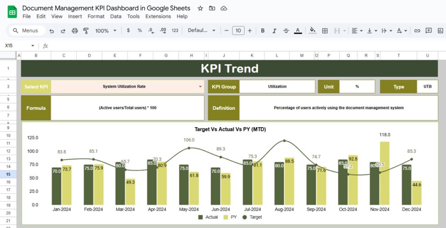
Task: Decrease font size with minus
Action: pyautogui.click(x=226, y=31)
